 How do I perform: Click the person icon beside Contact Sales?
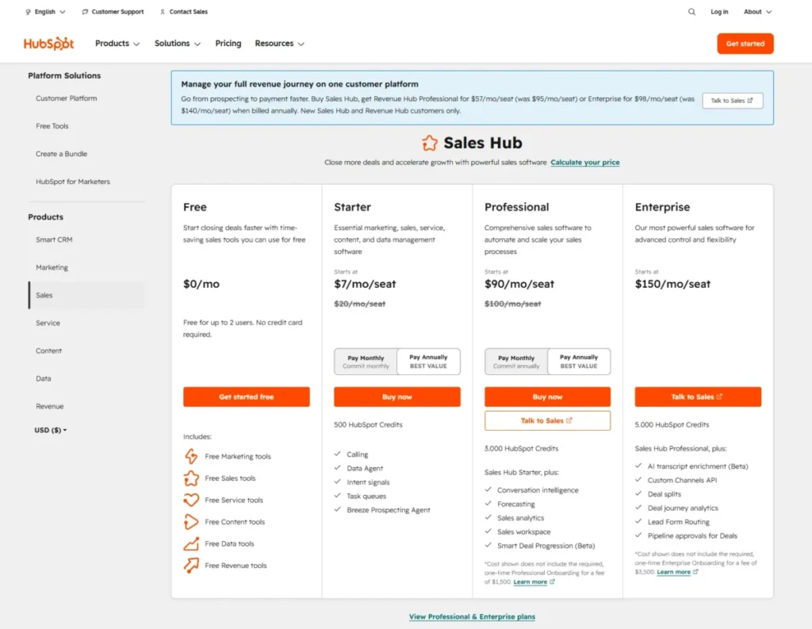coord(163,11)
